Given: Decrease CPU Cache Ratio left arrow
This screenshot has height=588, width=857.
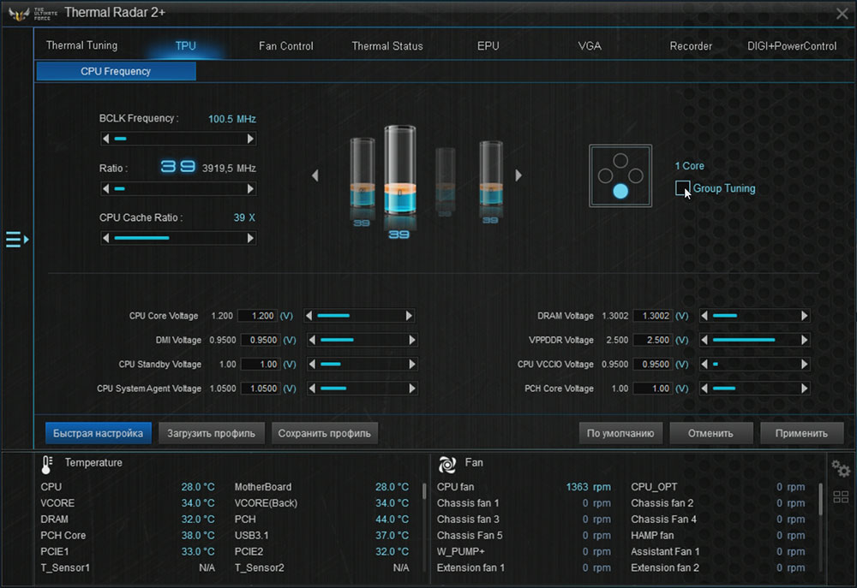Looking at the screenshot, I should [x=106, y=238].
